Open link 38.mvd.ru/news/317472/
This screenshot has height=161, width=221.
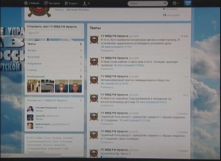151,102
